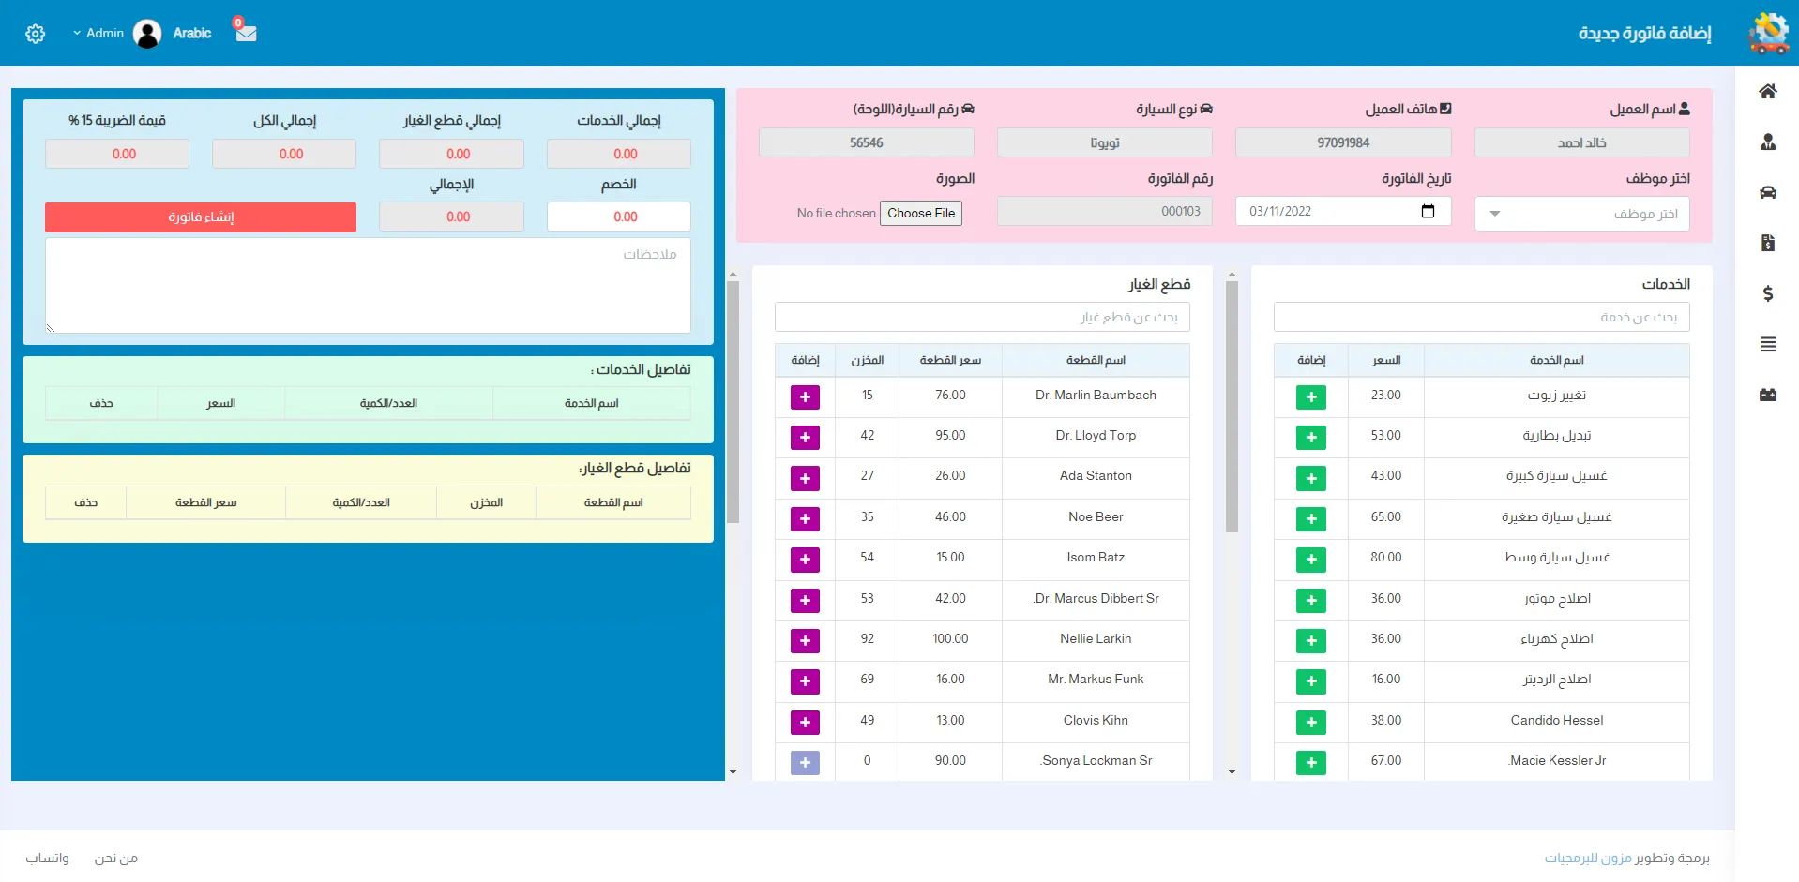
Task: Open the mail notifications envelope icon
Action: click(x=246, y=33)
